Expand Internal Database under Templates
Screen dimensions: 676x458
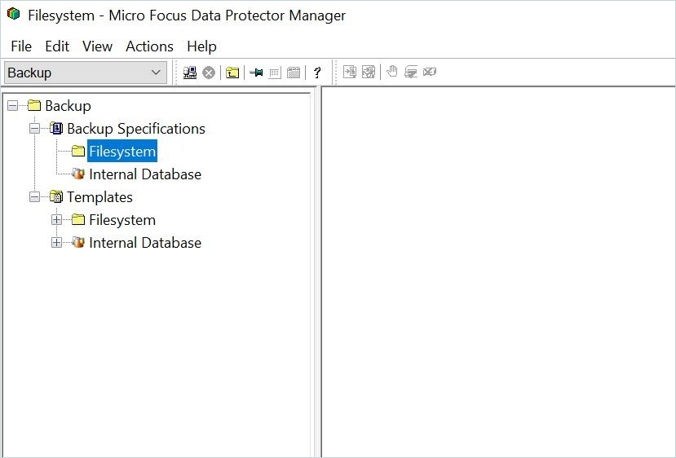(x=56, y=243)
